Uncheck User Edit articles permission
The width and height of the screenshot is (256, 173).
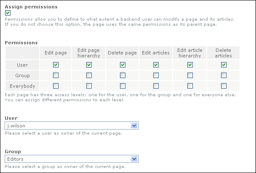(156, 65)
